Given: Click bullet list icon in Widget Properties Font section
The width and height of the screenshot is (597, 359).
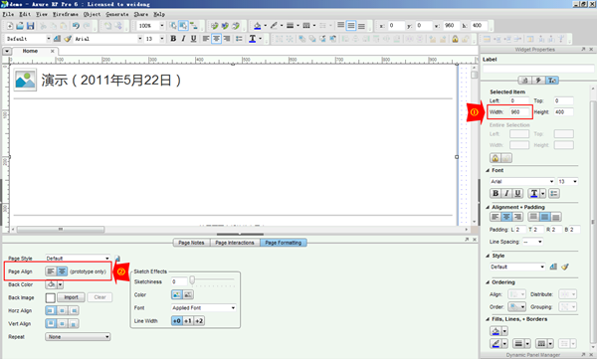Looking at the screenshot, I should click(x=554, y=193).
